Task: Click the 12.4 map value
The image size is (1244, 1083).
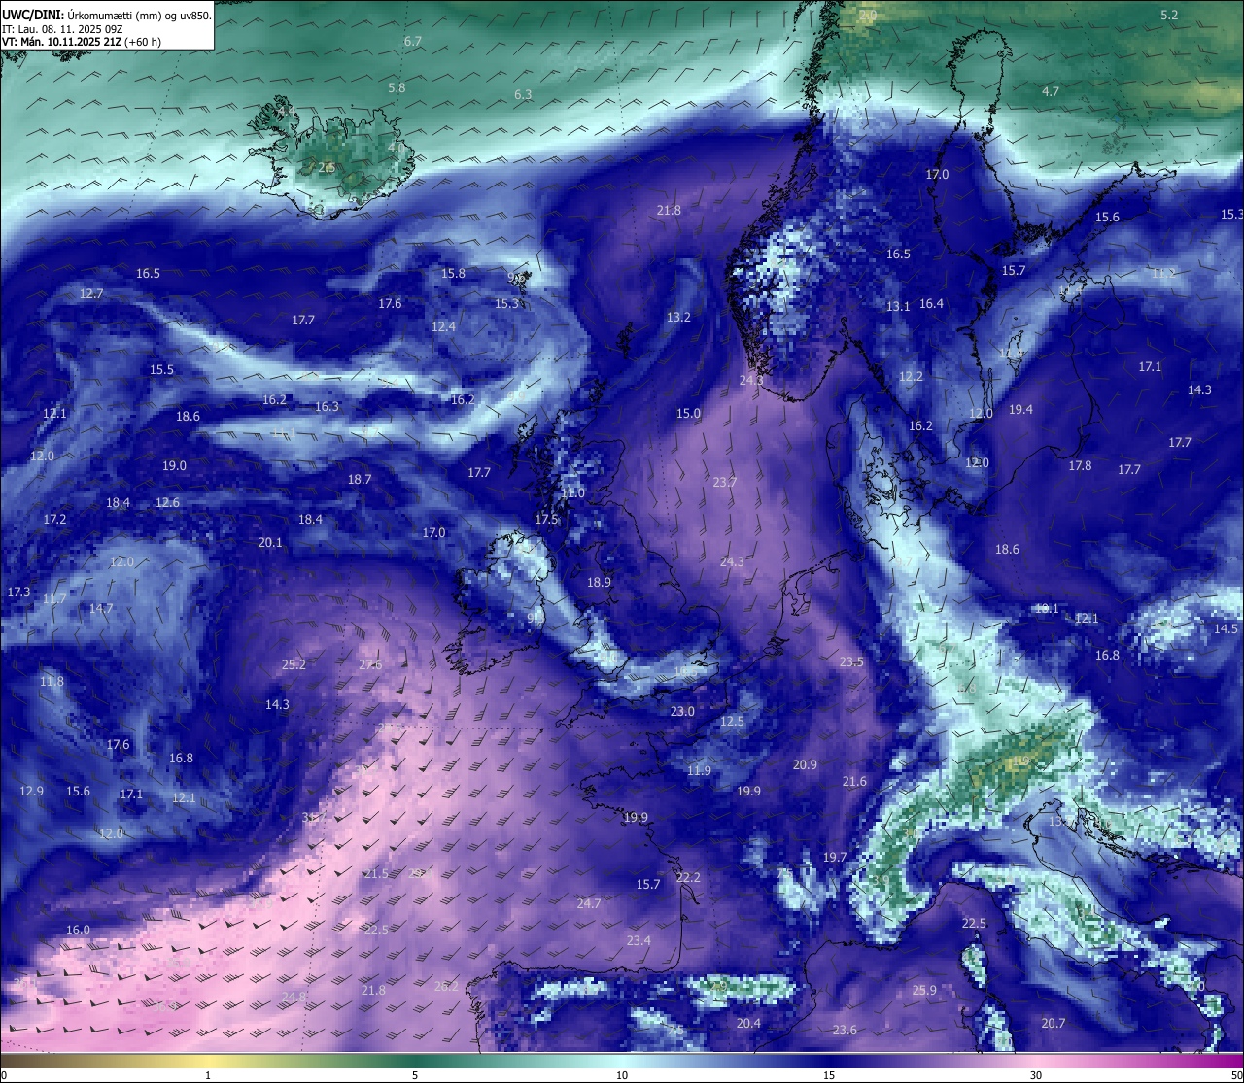Action: 443,327
